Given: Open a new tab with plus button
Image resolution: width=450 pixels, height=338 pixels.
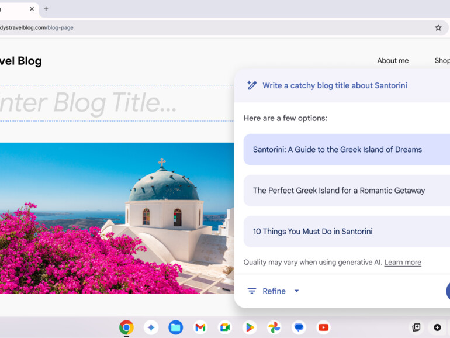Looking at the screenshot, I should pyautogui.click(x=46, y=9).
